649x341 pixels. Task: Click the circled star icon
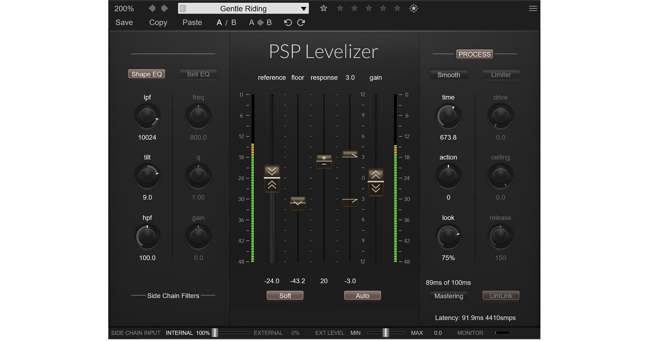tap(414, 8)
